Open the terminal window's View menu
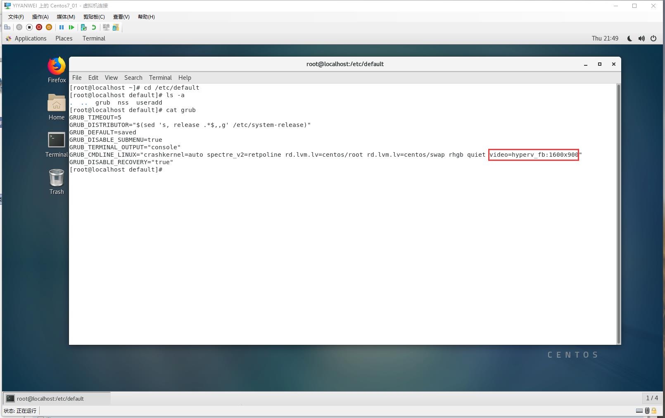The height and width of the screenshot is (418, 665). tap(111, 78)
